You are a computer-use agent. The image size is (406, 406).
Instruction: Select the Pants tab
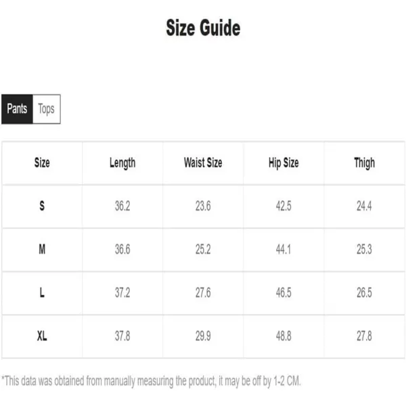(x=17, y=109)
